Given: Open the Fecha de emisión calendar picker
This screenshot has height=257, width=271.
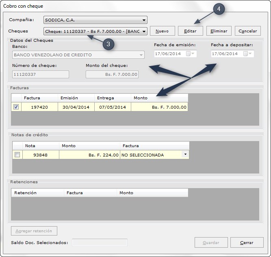Looking at the screenshot, I should click(x=190, y=54).
